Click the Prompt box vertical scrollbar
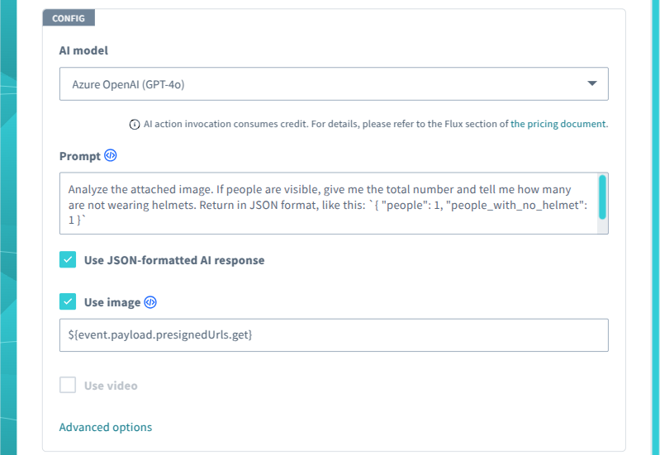This screenshot has height=455, width=660. pos(602,197)
